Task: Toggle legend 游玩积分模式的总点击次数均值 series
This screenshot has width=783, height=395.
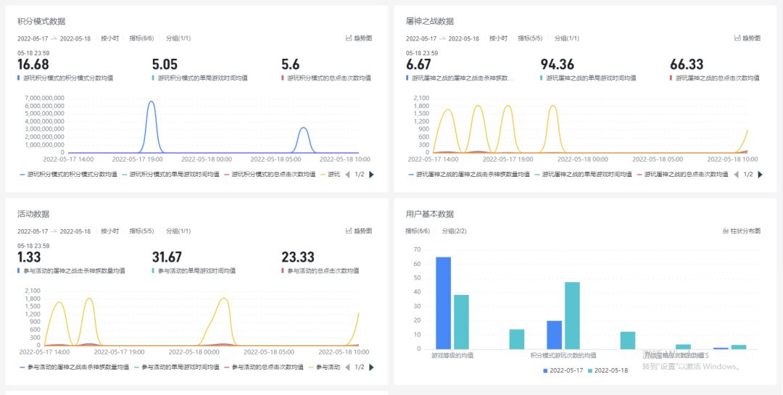Action: coord(270,174)
